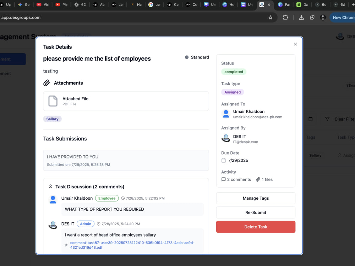The height and width of the screenshot is (266, 355).
Task: Click the app.desgroups.com address bar
Action: point(136,17)
